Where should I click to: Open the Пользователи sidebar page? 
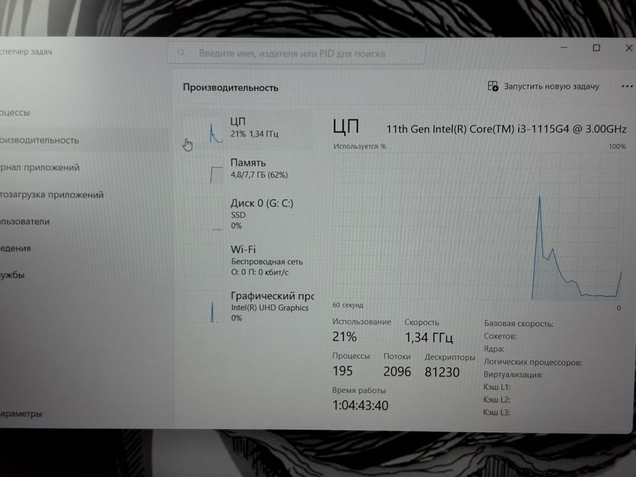[x=25, y=221]
